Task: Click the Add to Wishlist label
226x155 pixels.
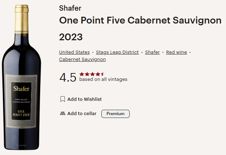Action: click(x=85, y=99)
